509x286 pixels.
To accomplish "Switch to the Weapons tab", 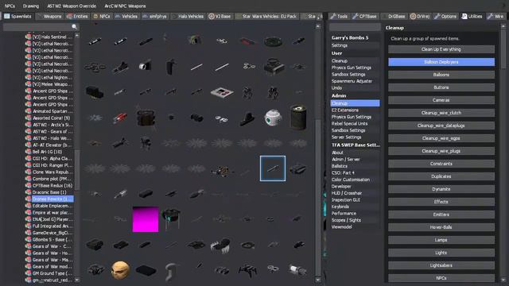I will pyautogui.click(x=49, y=16).
